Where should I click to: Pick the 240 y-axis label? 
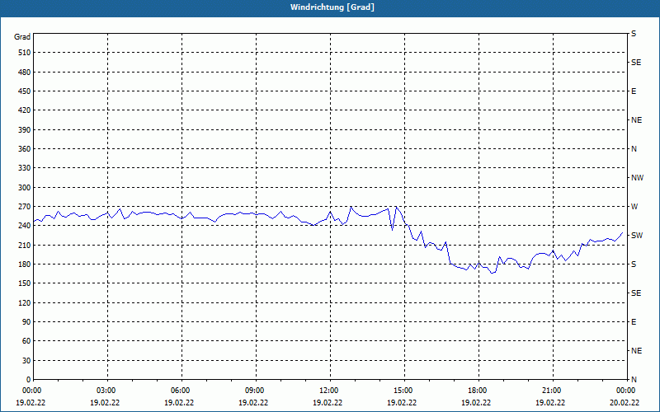click(x=25, y=226)
